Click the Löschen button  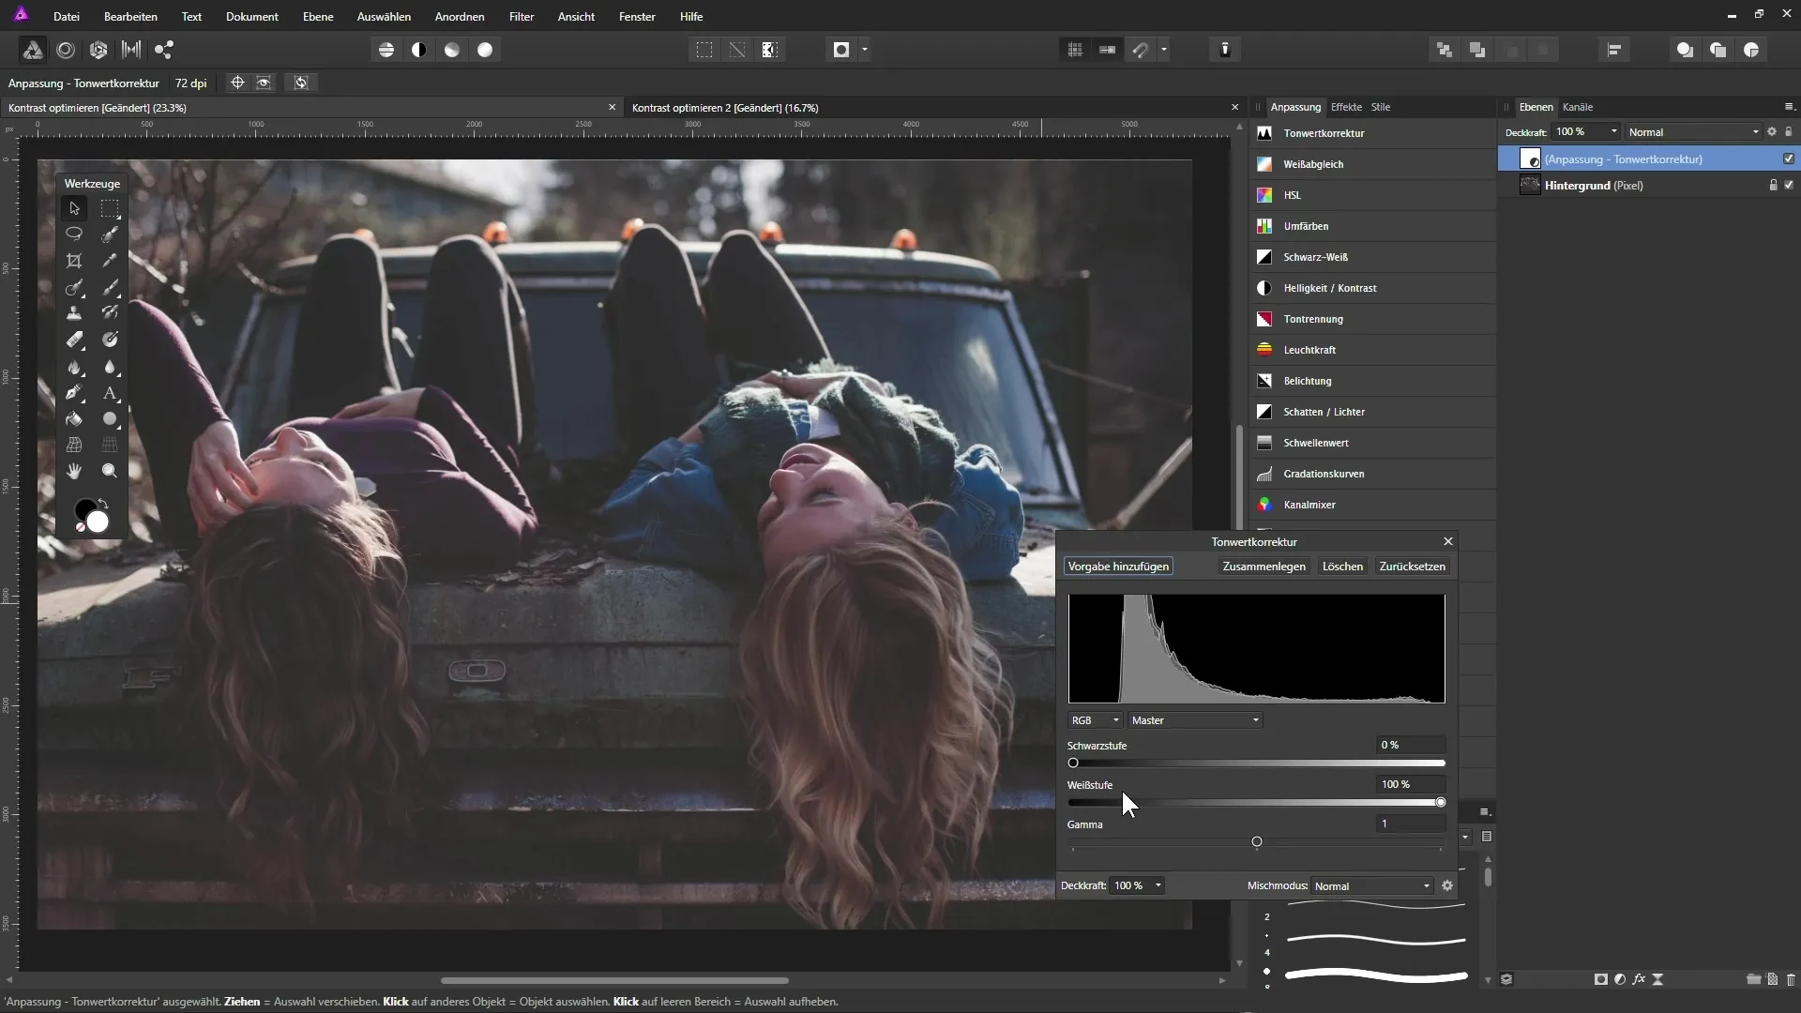1342,567
